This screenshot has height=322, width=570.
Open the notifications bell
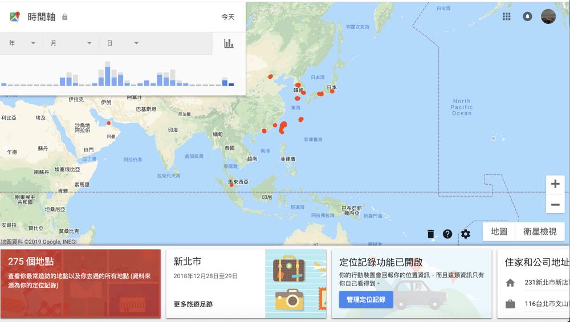pos(527,17)
